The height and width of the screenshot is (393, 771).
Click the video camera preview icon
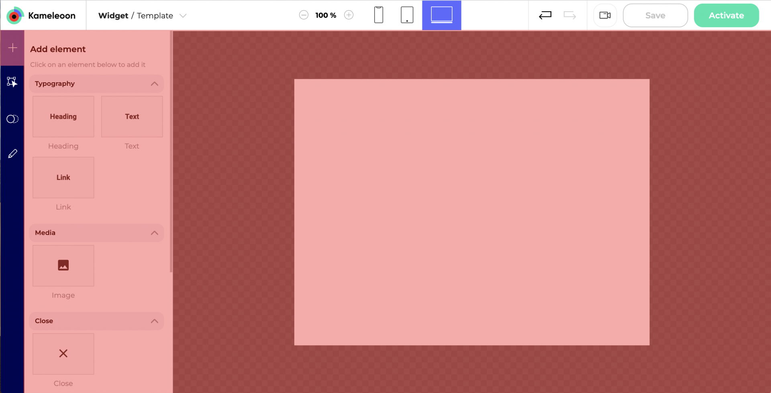tap(605, 15)
